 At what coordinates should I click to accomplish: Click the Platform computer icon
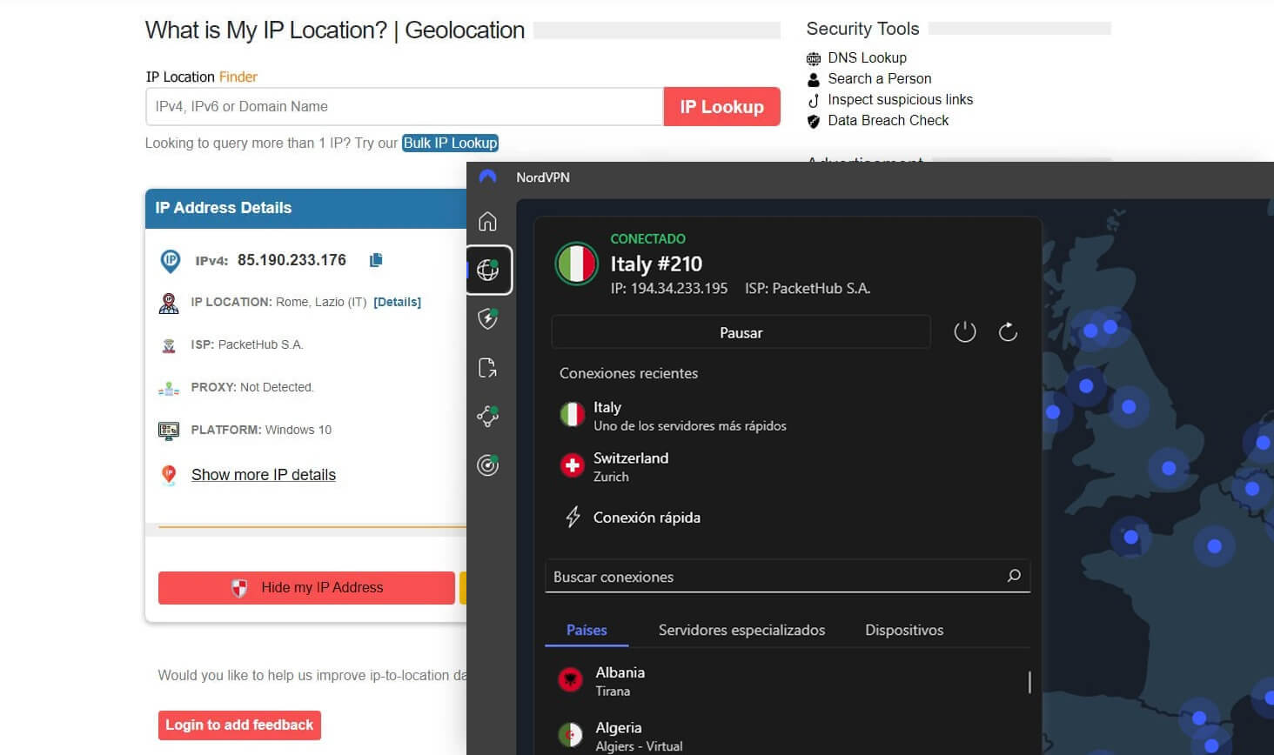(169, 430)
